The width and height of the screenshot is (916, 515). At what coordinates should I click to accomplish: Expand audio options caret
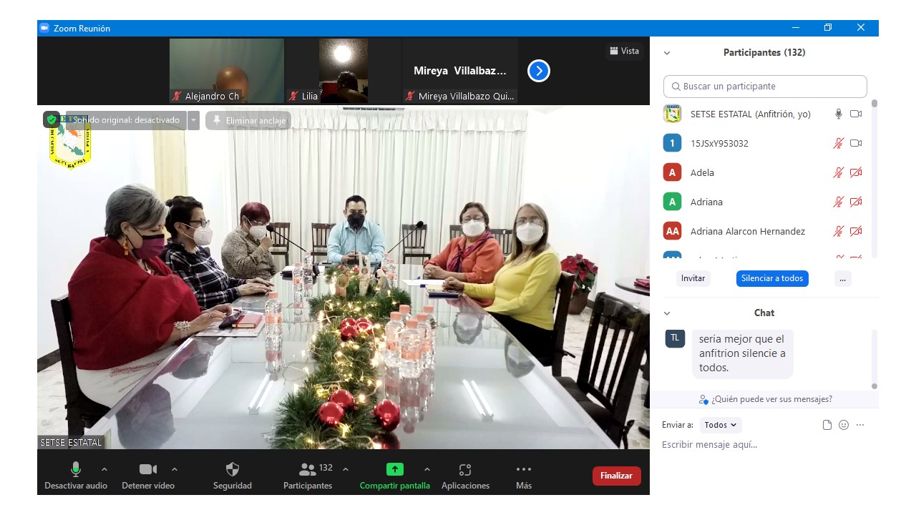pyautogui.click(x=104, y=469)
